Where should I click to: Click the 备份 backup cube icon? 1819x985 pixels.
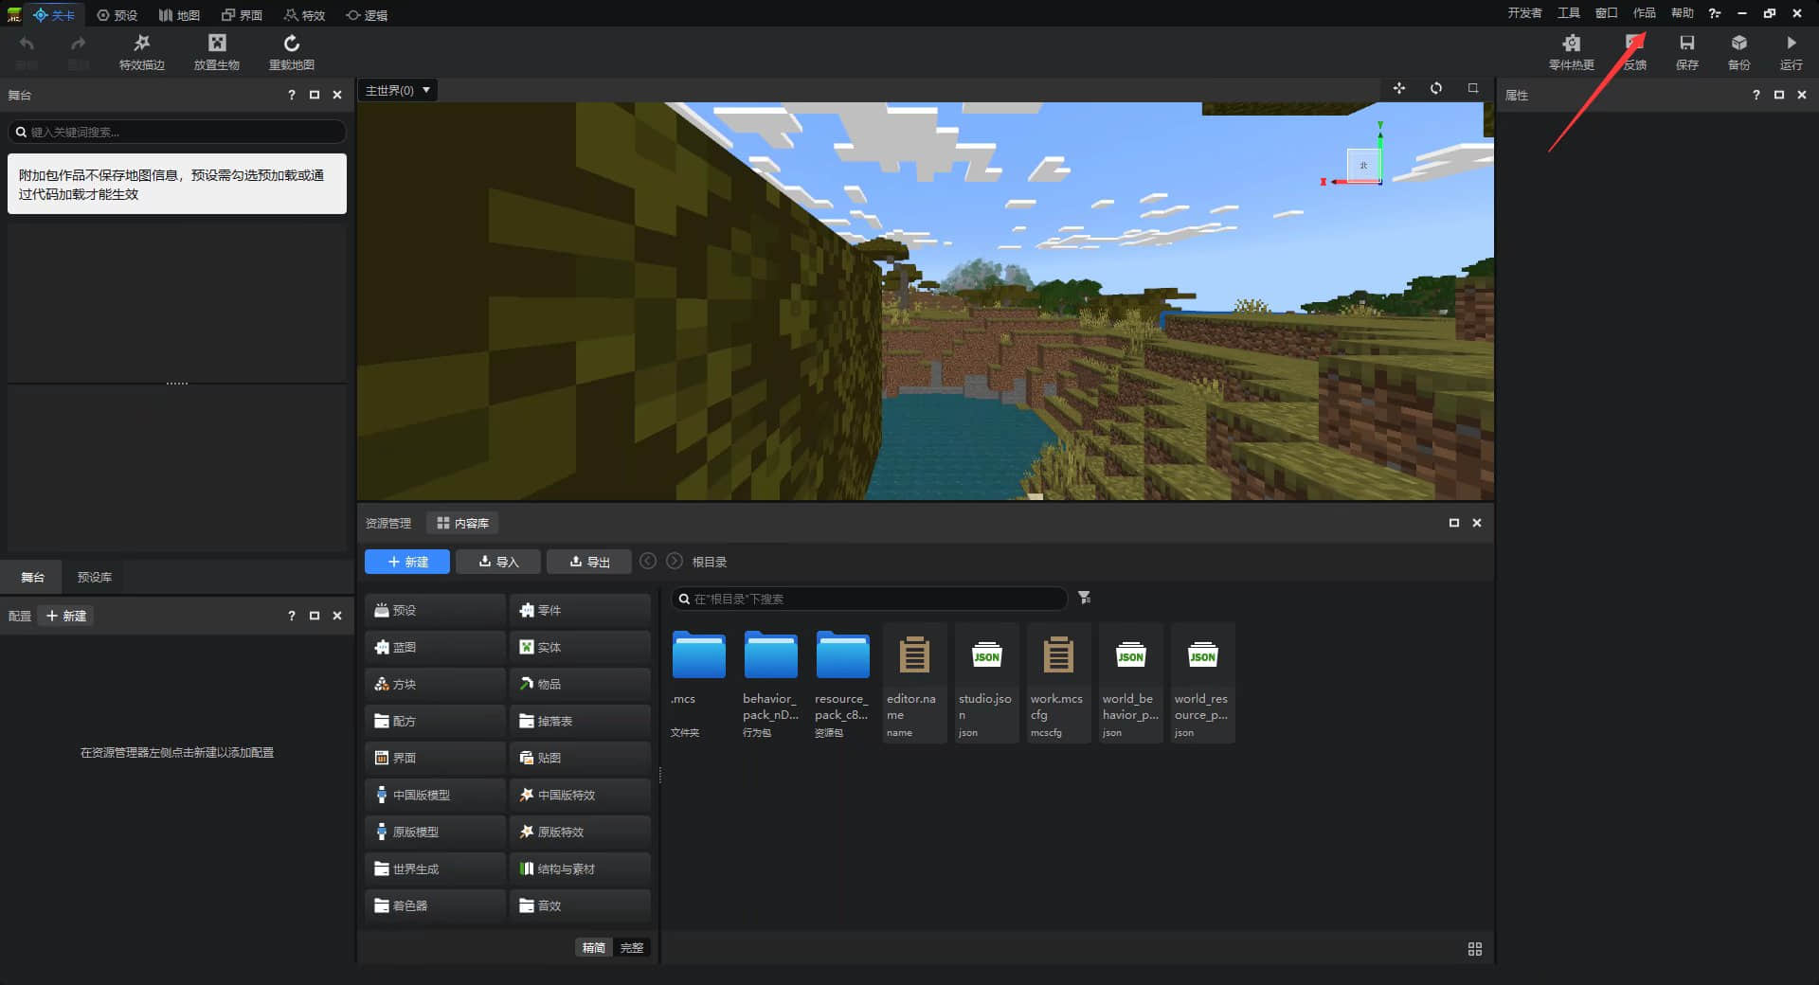(1738, 52)
